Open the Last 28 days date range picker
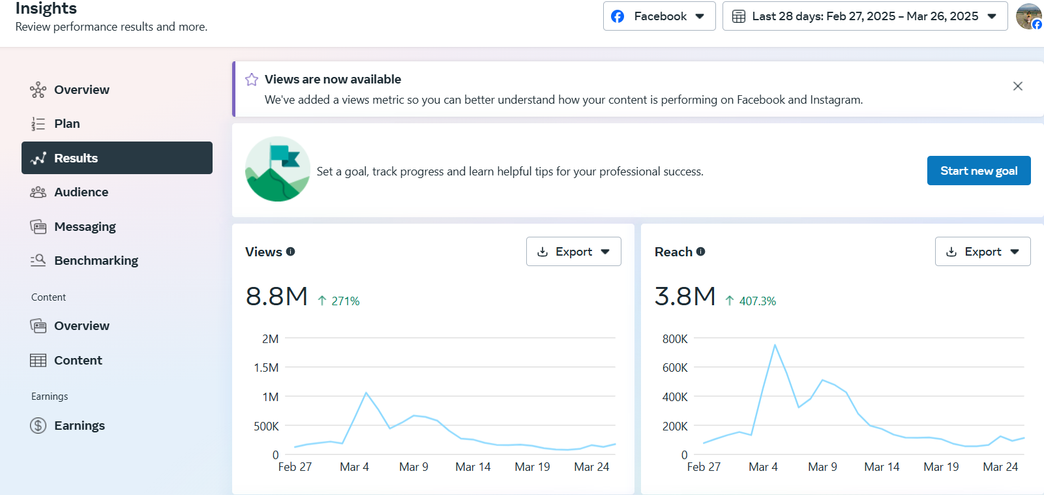 pyautogui.click(x=864, y=16)
